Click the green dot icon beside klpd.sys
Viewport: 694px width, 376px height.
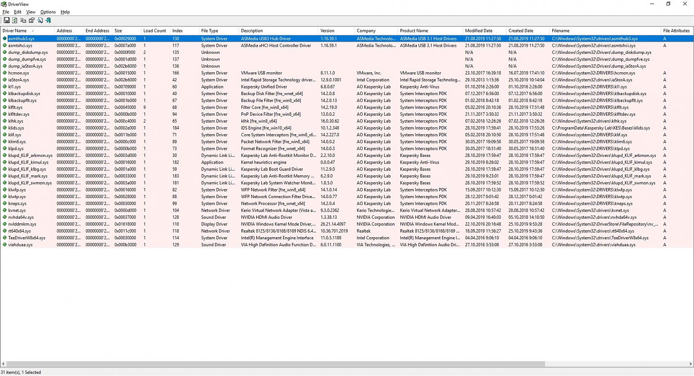point(5,148)
